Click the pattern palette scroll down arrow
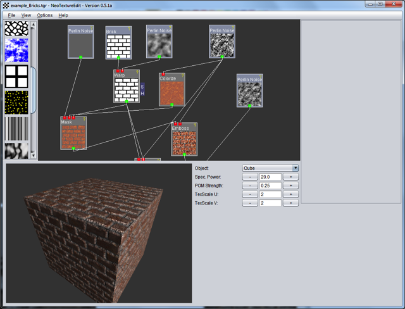This screenshot has width=405, height=309. click(x=34, y=155)
